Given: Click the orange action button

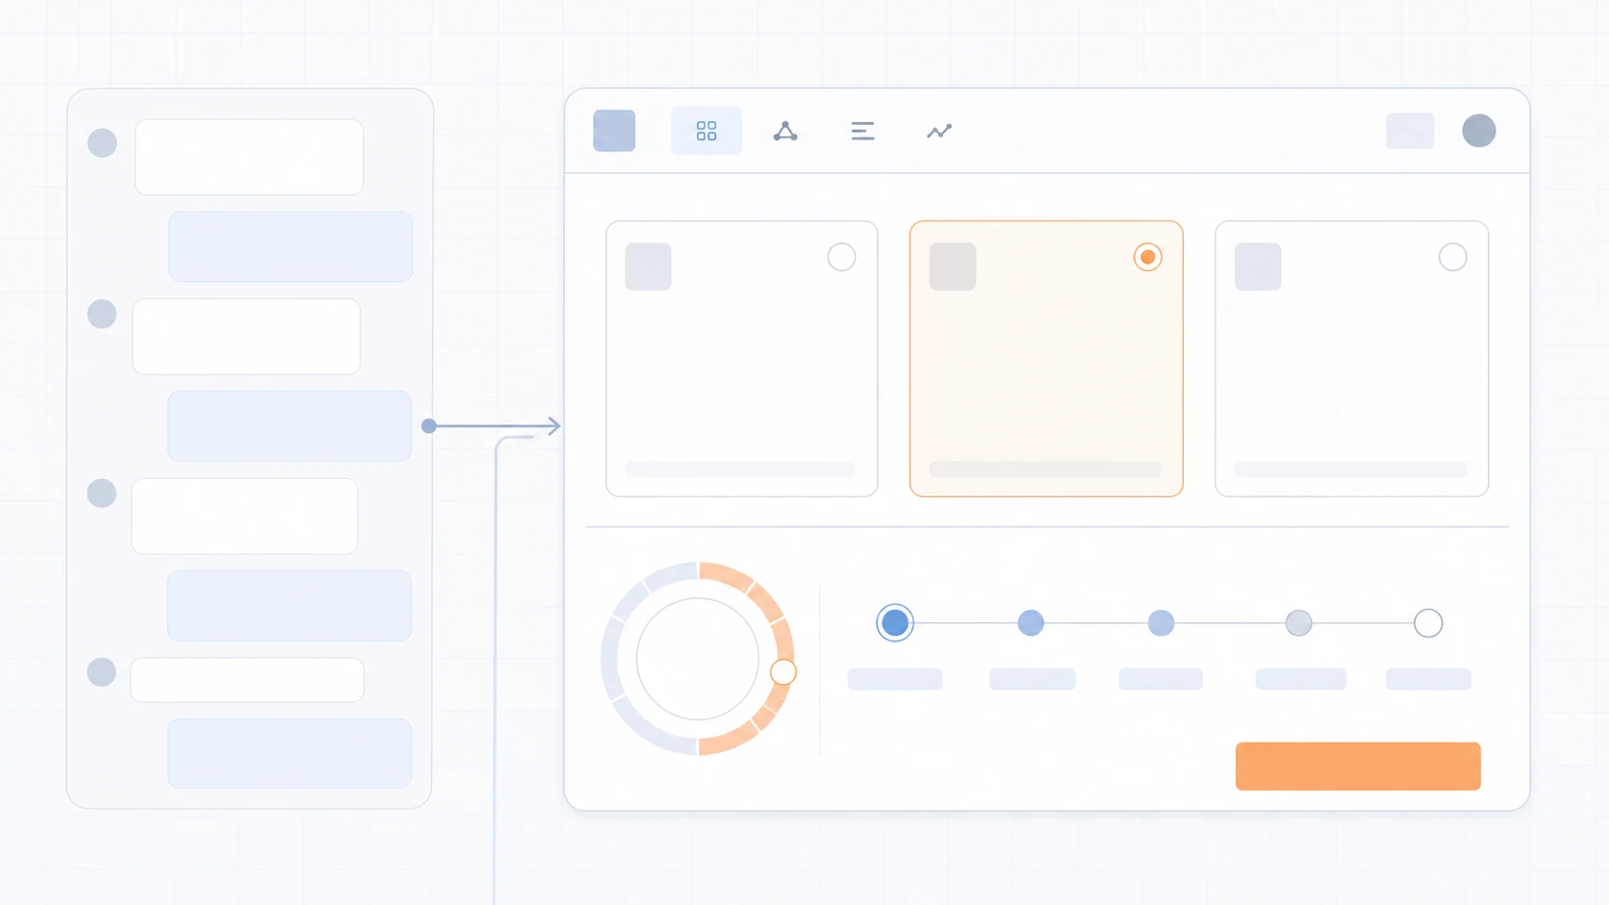Looking at the screenshot, I should pyautogui.click(x=1358, y=767).
